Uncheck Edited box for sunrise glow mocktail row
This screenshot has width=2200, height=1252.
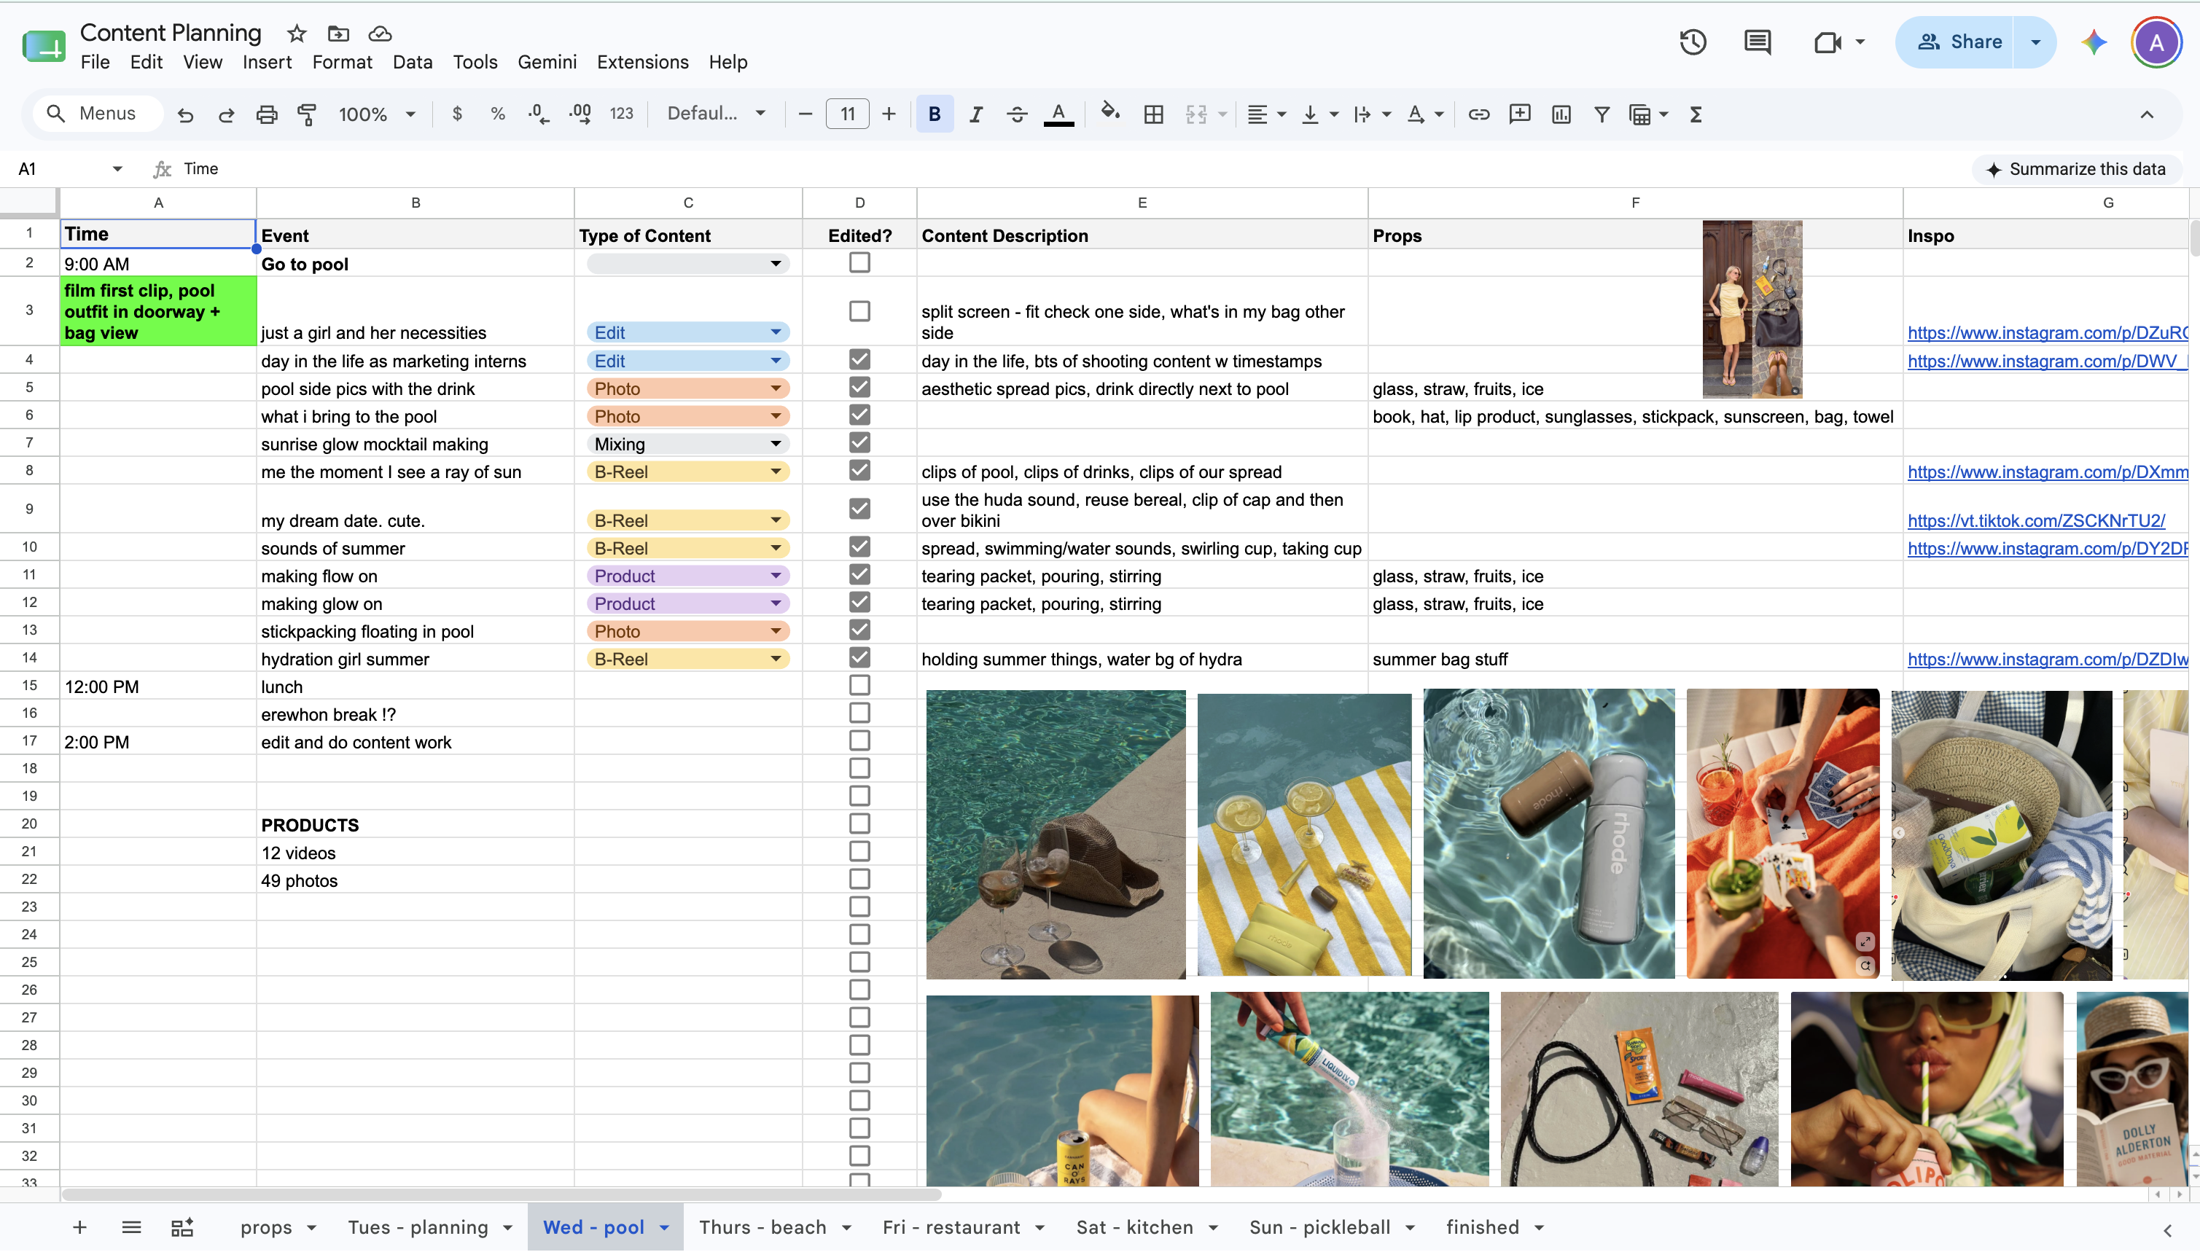(x=859, y=442)
